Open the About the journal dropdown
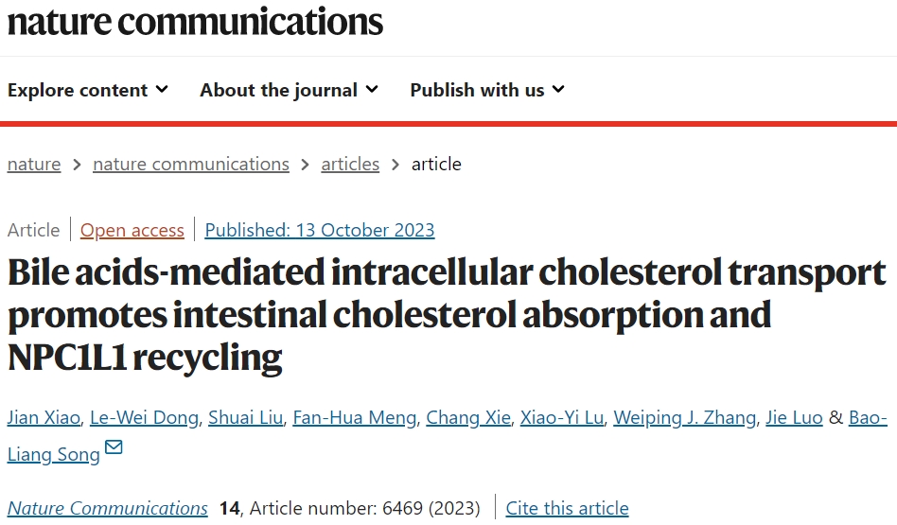 coord(289,90)
